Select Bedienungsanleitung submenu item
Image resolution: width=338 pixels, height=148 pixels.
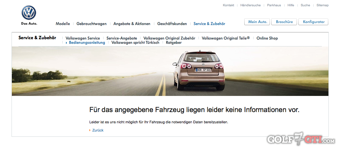click(87, 43)
